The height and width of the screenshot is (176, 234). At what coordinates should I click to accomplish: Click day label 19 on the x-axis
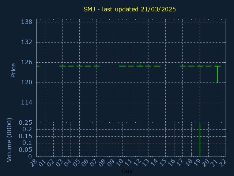[197, 162]
